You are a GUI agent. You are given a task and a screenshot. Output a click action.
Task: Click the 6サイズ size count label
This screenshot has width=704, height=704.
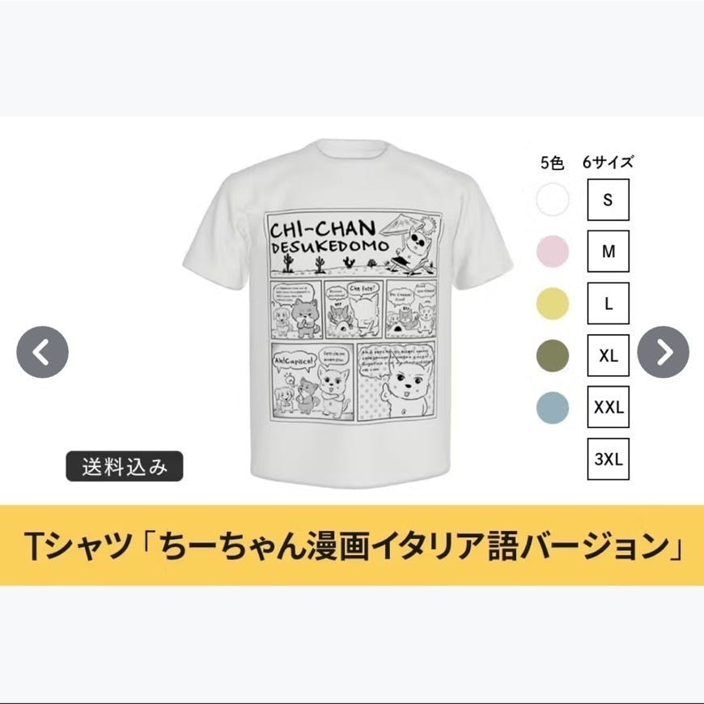pos(608,162)
